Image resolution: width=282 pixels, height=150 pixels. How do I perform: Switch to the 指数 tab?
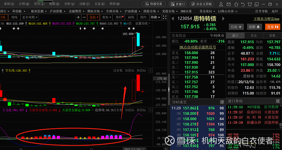pos(272,36)
